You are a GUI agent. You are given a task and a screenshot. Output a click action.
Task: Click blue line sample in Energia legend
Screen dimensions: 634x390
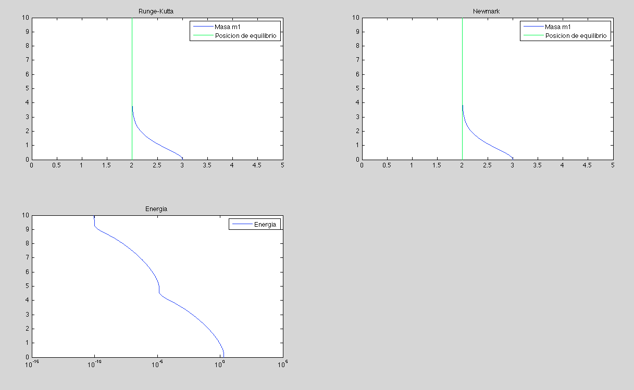pos(241,225)
